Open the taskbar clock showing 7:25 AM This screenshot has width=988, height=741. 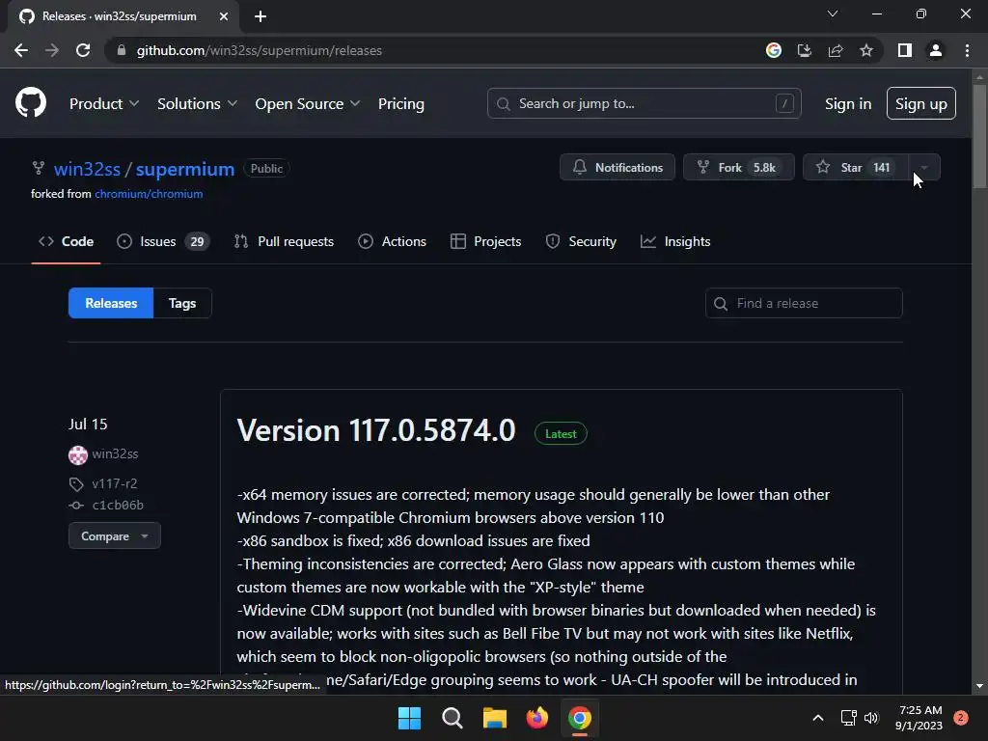919,718
